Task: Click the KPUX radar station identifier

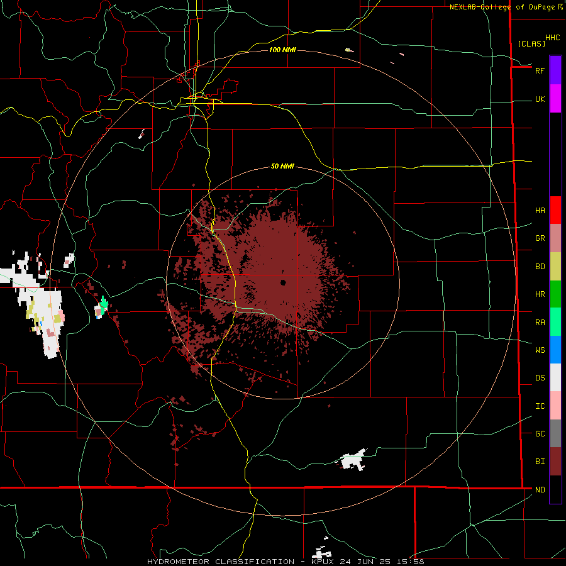Action: (x=323, y=562)
